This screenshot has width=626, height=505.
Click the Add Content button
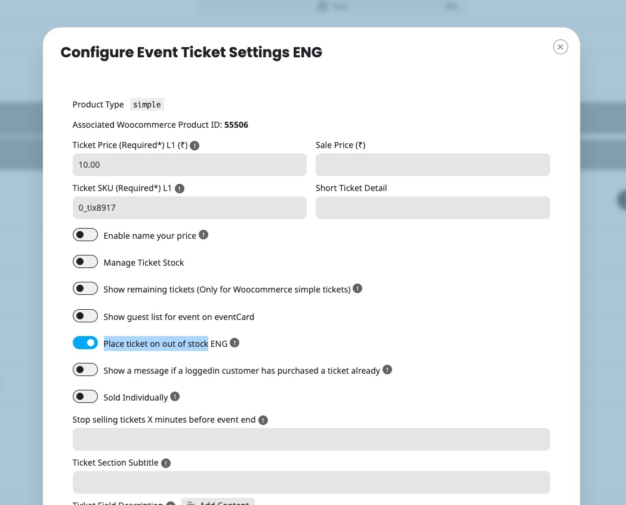click(218, 502)
